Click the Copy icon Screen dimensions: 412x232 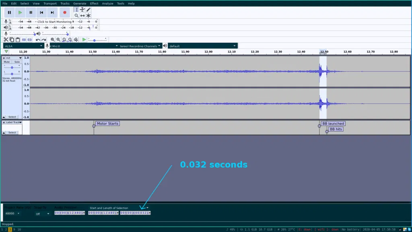coord(12,40)
